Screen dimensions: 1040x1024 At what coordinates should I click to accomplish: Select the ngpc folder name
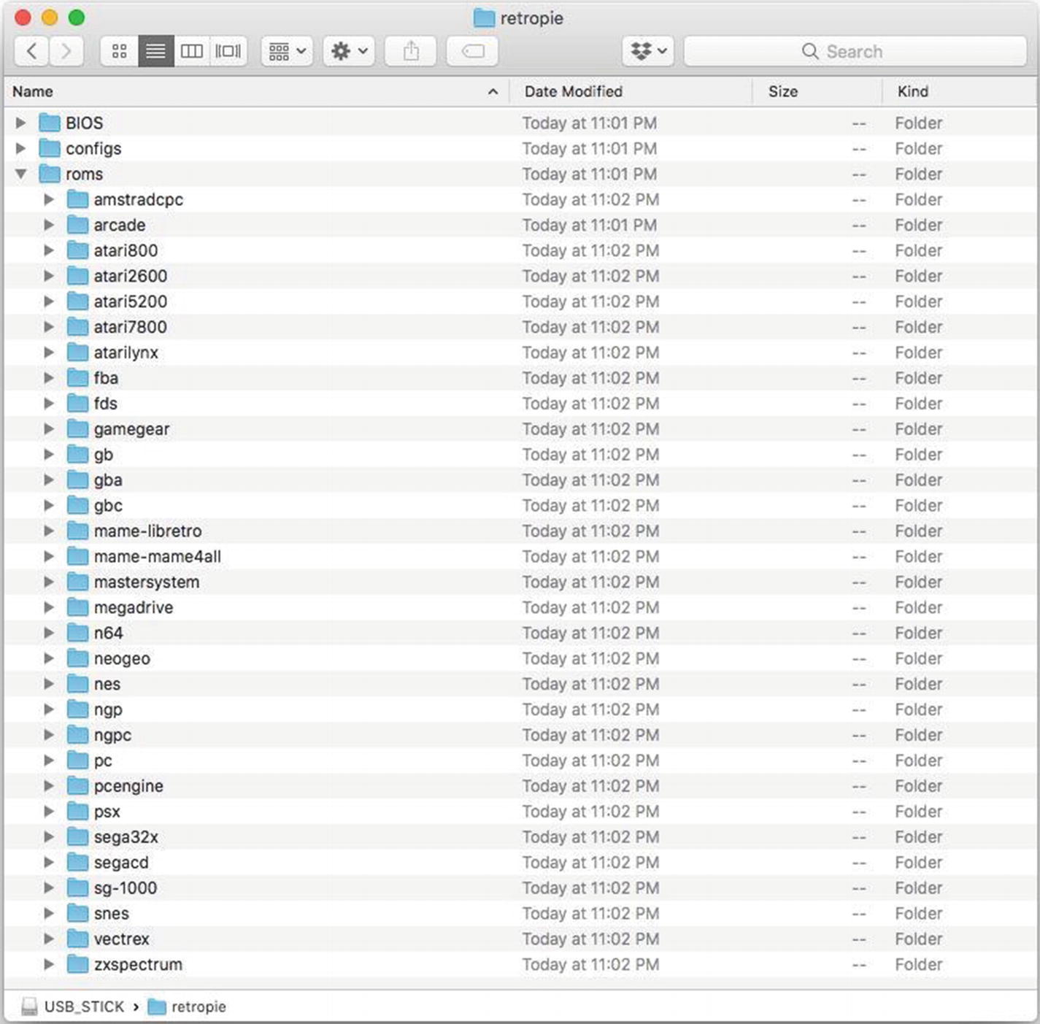pyautogui.click(x=112, y=735)
